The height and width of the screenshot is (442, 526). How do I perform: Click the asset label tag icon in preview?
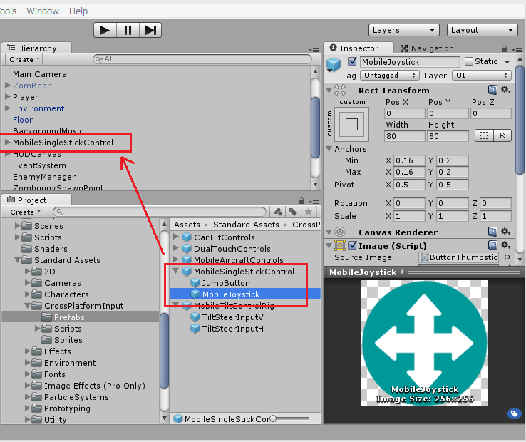(x=513, y=414)
